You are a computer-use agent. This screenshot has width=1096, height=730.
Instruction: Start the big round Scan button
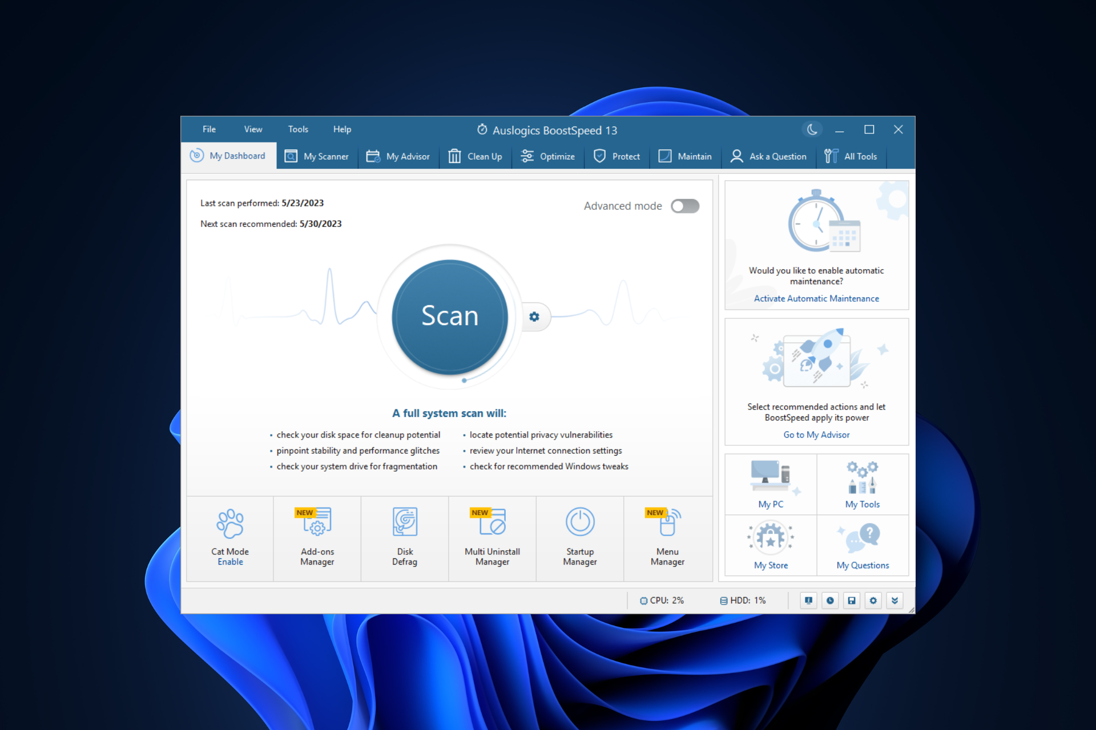[x=450, y=317]
